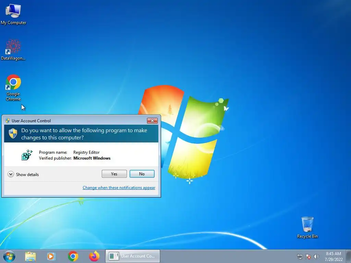Viewport: 351px width, 263px height.
Task: Click the Show desktop strip at taskbar end
Action: [349, 256]
